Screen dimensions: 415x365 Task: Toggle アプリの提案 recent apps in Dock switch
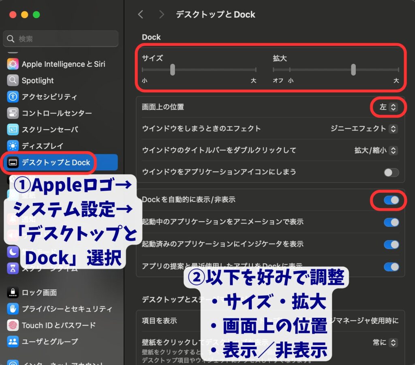tap(391, 267)
